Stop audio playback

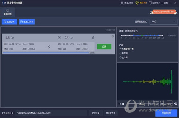click(x=123, y=103)
